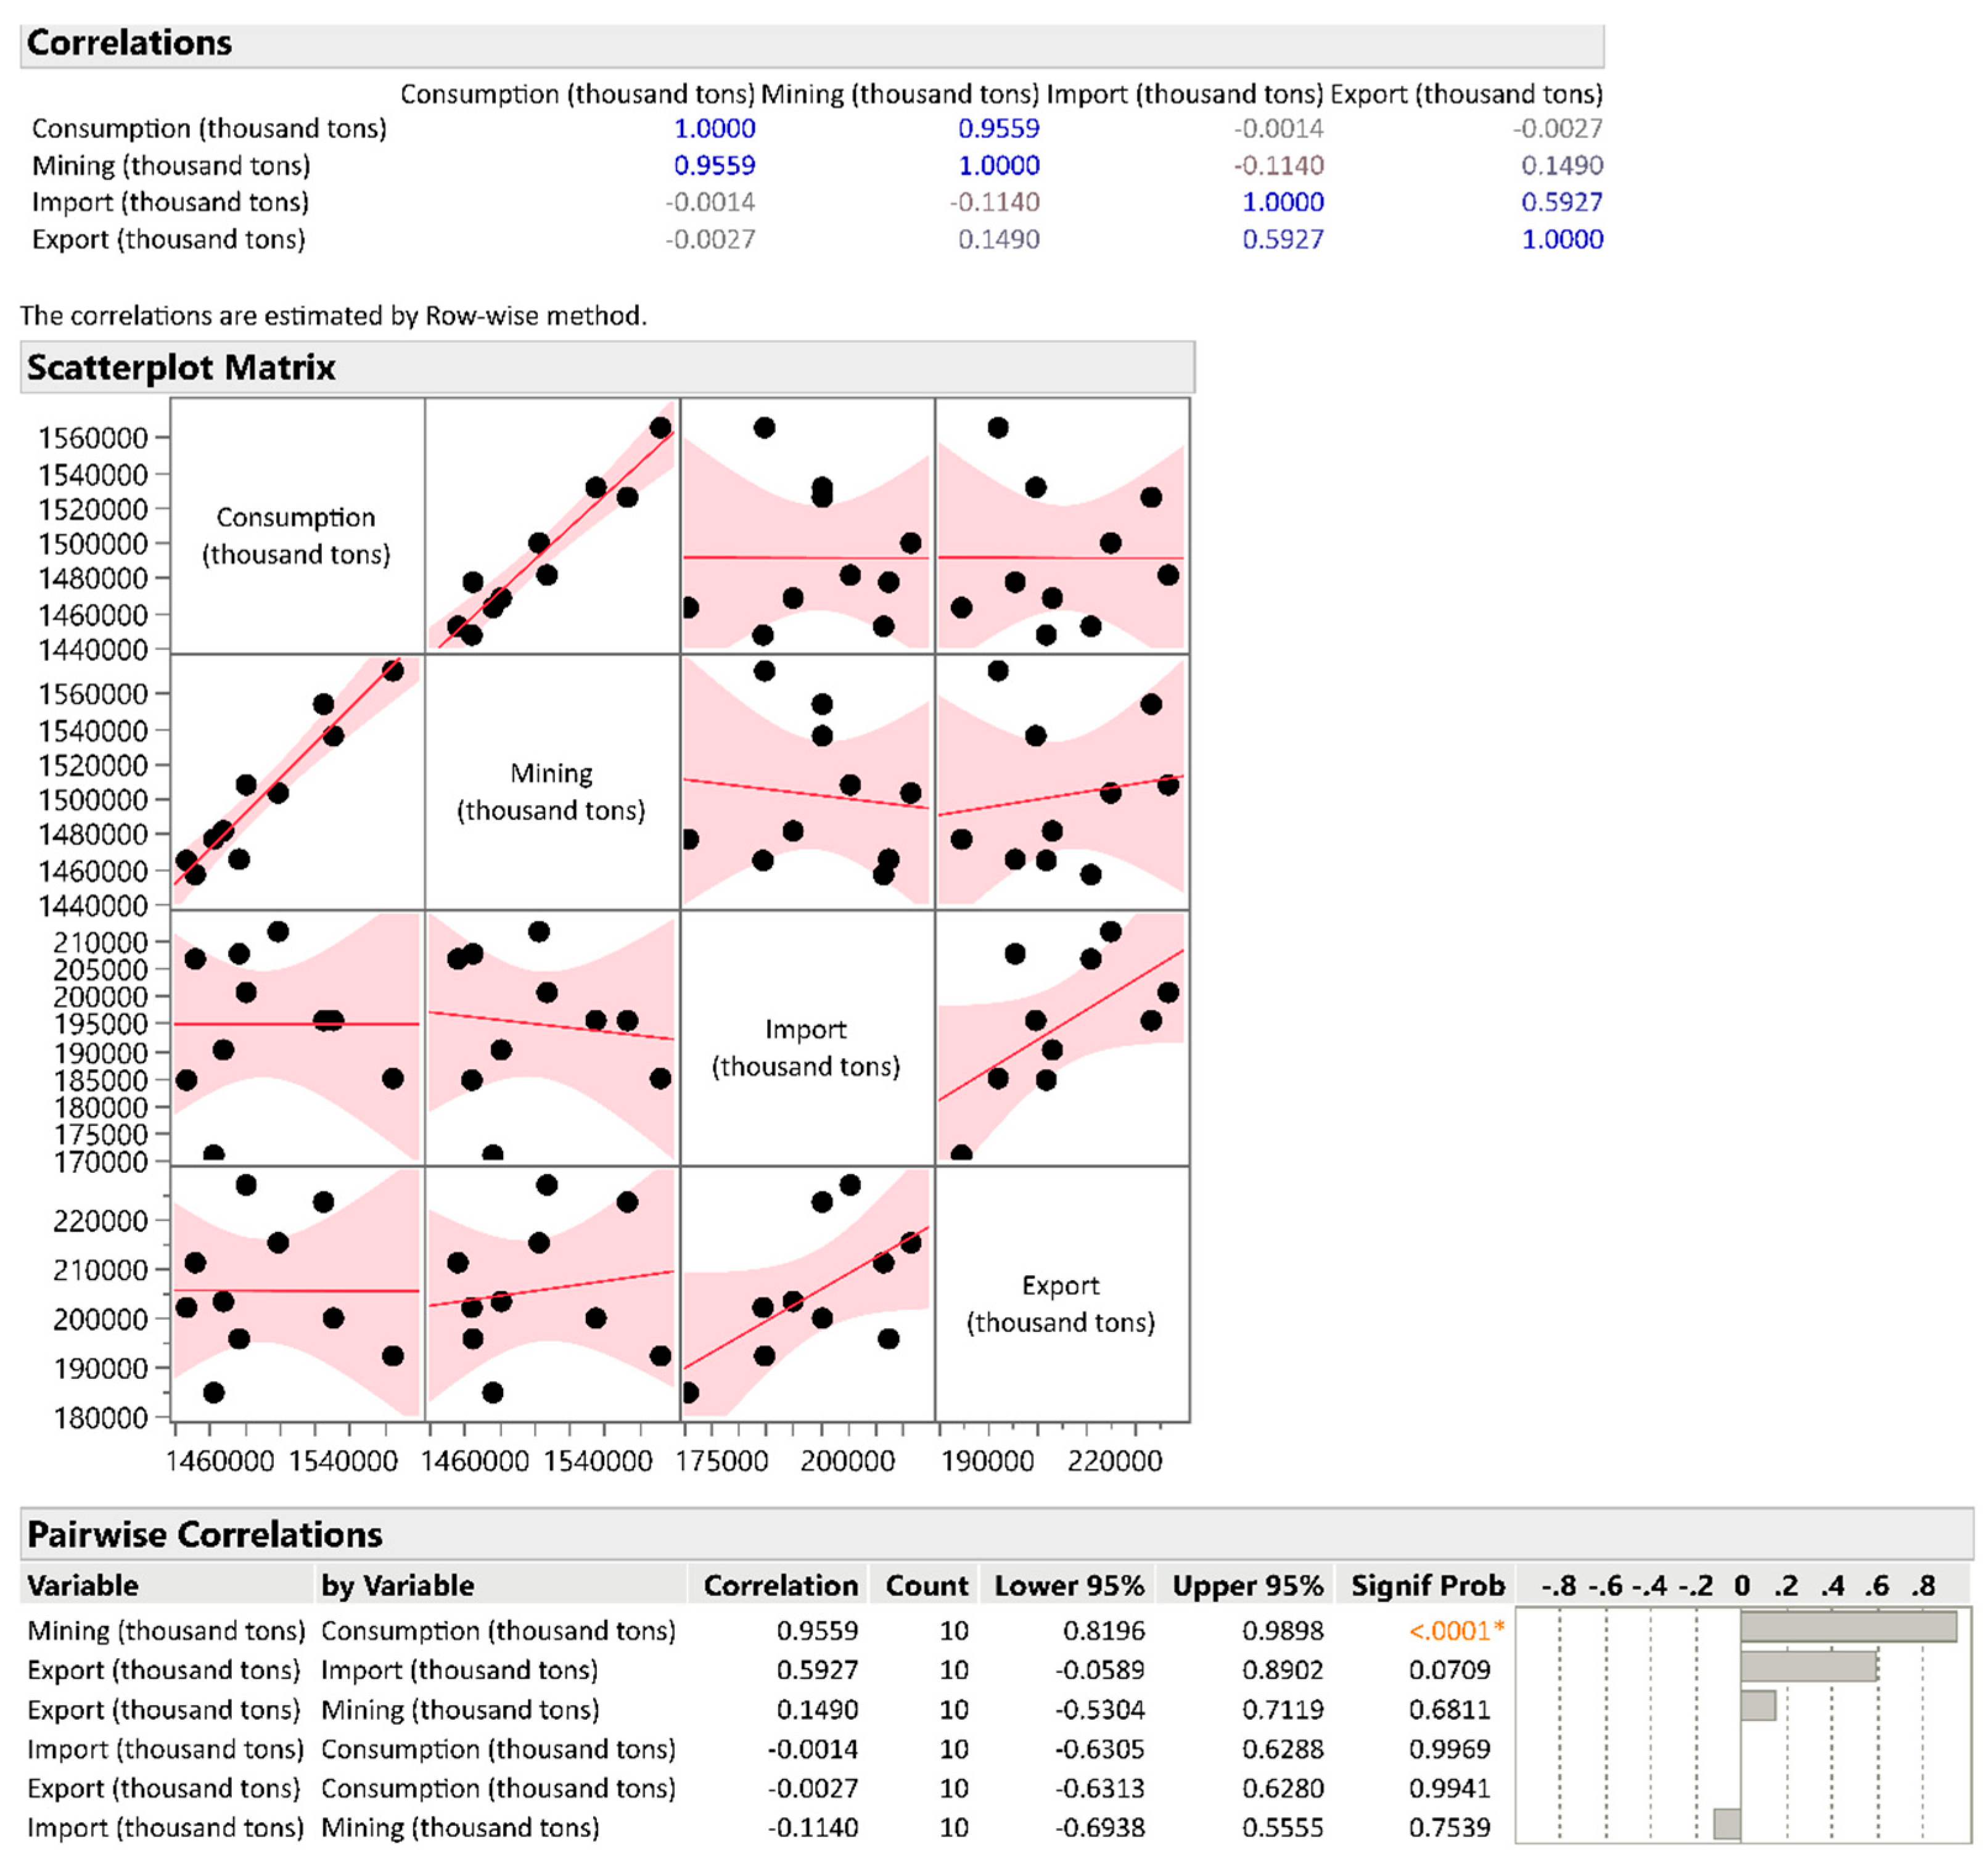
Task: Click Import row label in Correlations table
Action: pos(170,202)
